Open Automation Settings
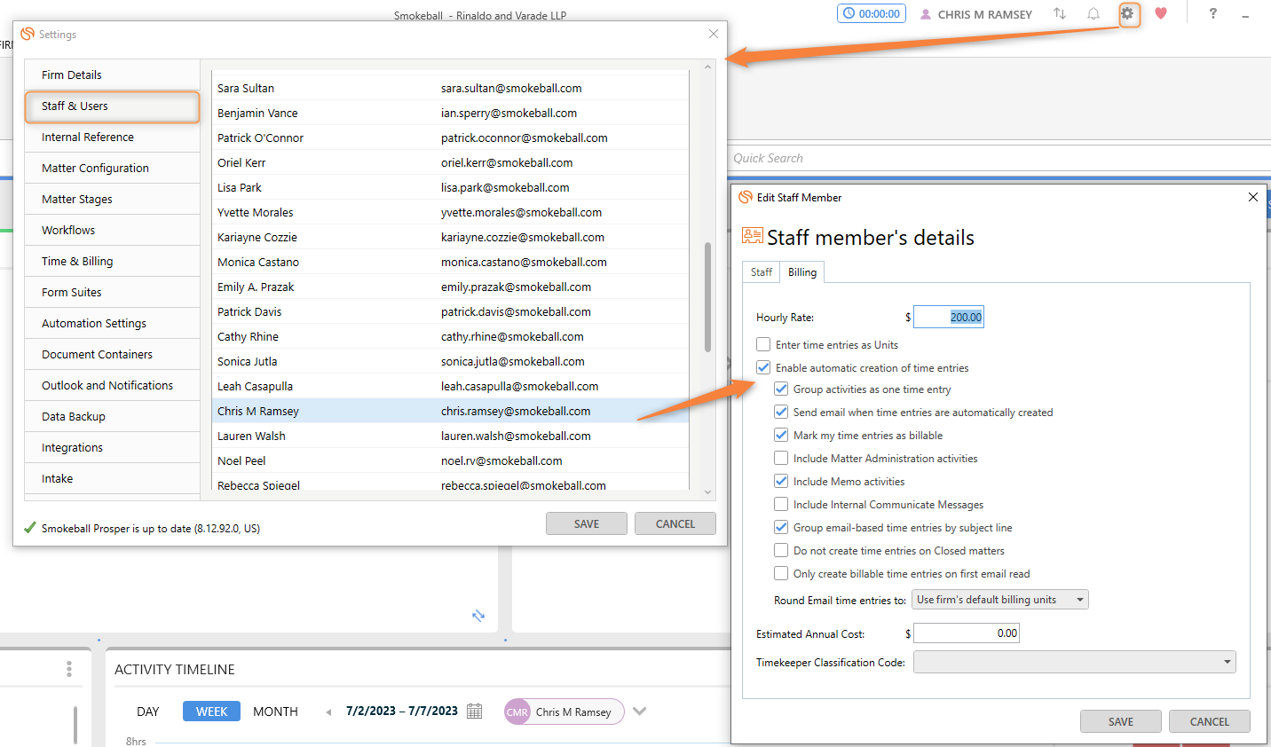 (112, 323)
